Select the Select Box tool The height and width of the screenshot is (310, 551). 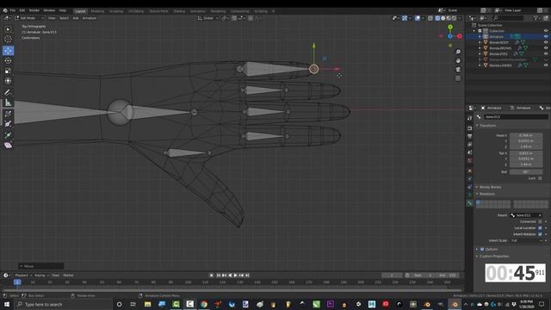(8, 29)
